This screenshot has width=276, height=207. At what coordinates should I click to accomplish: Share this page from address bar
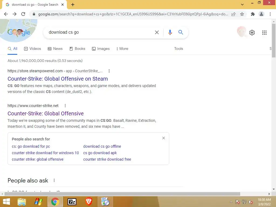233,14
